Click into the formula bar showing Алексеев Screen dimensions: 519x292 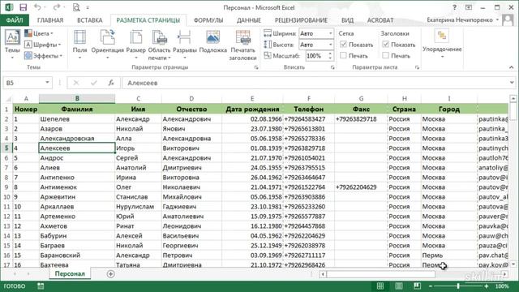point(315,83)
